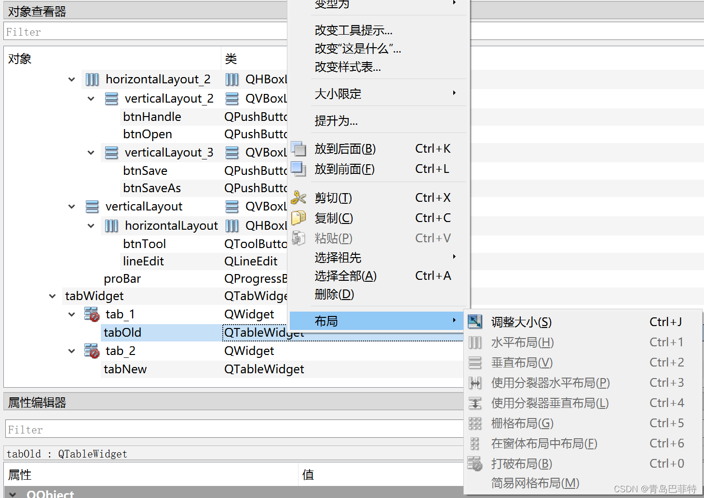Screen dimensions: 704x498
Task: Open the 改变样式表 menu entry
Action: [347, 67]
